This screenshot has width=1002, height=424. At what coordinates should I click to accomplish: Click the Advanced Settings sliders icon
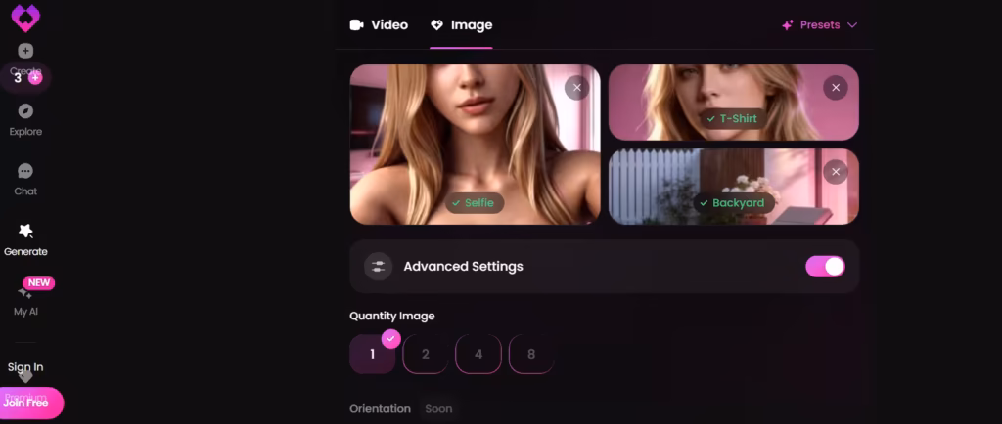[x=379, y=267]
